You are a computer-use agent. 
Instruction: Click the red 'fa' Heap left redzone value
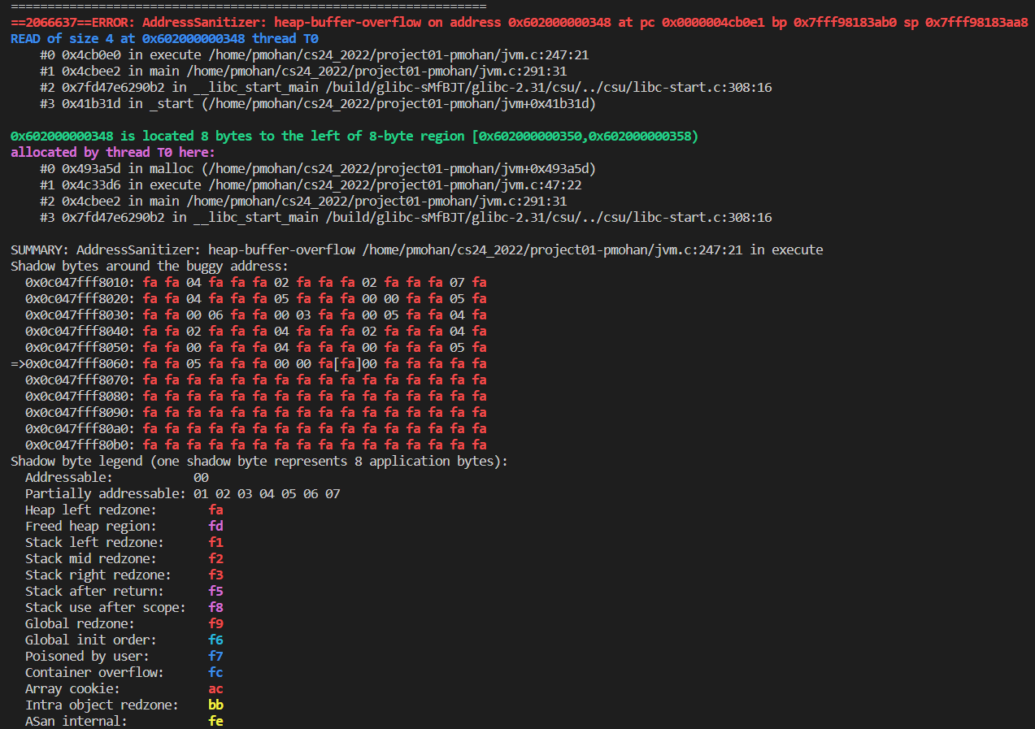tap(215, 510)
